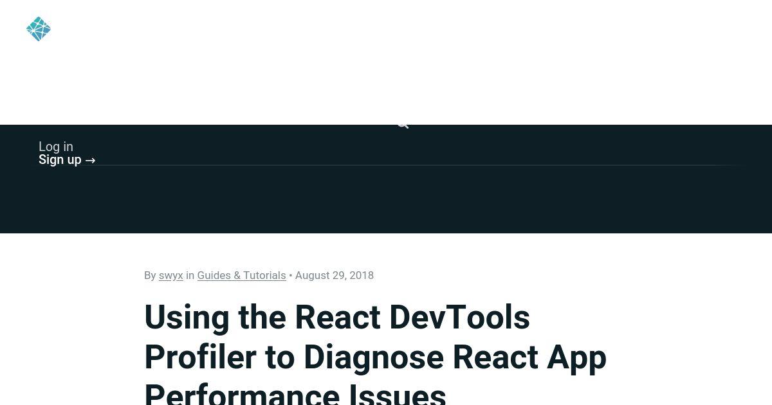The height and width of the screenshot is (405, 772).
Task: Click the article date August 29, 2018
Action: [x=335, y=275]
